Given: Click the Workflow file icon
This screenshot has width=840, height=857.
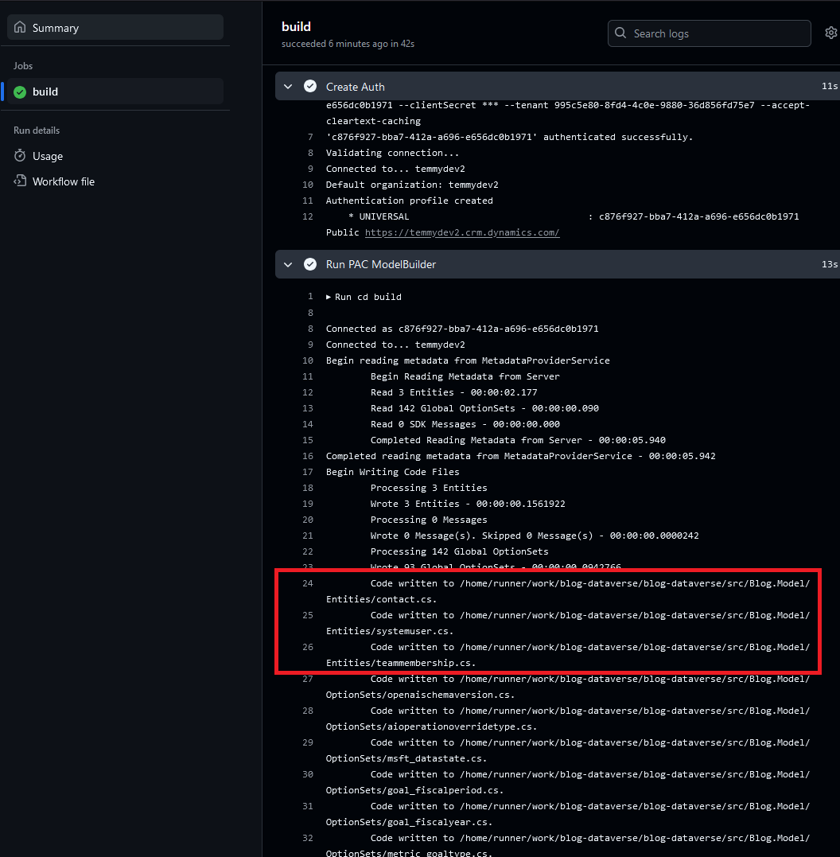Looking at the screenshot, I should pos(20,181).
